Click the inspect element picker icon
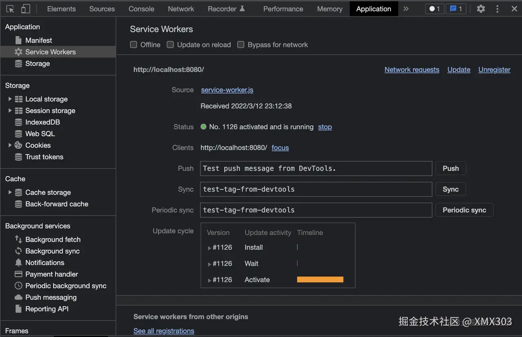The width and height of the screenshot is (522, 337). click(x=10, y=9)
